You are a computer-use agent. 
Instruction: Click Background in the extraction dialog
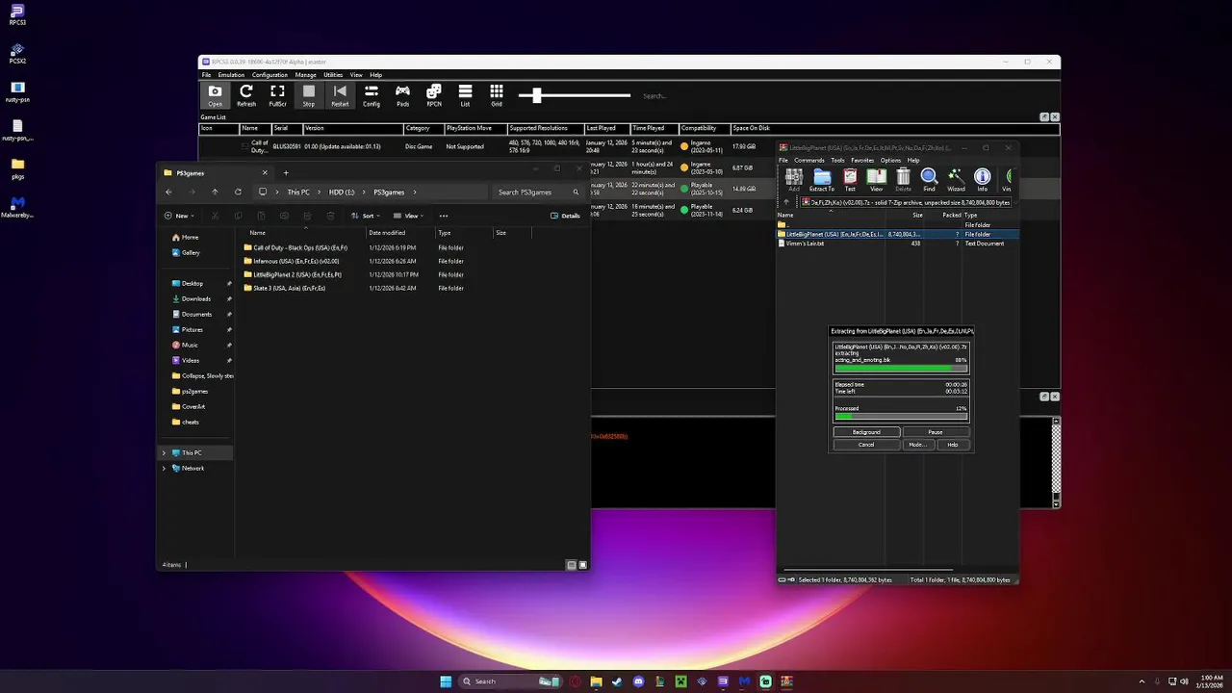click(x=866, y=432)
